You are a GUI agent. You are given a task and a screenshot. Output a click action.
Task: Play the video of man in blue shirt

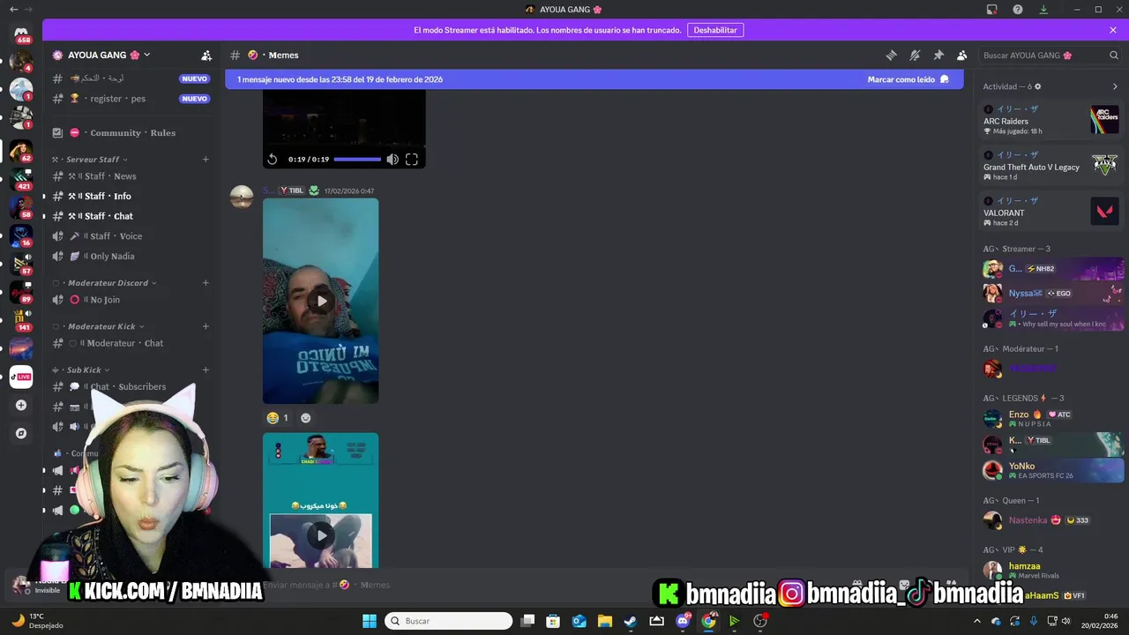321,301
